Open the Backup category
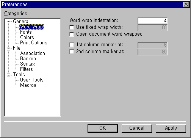 pyautogui.click(x=28, y=59)
